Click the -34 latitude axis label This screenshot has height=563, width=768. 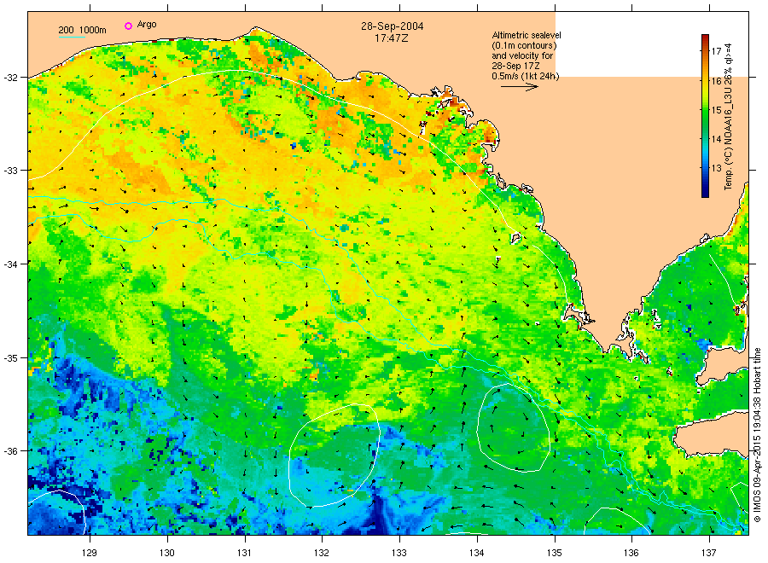[11, 264]
